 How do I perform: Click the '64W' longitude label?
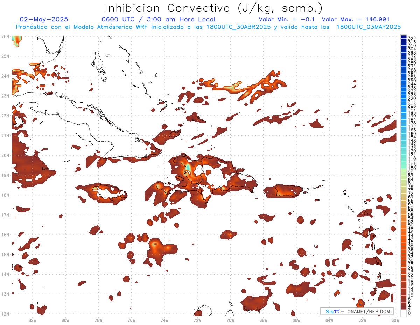pos(329,320)
